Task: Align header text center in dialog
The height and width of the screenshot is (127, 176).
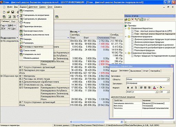Action: click(145, 88)
